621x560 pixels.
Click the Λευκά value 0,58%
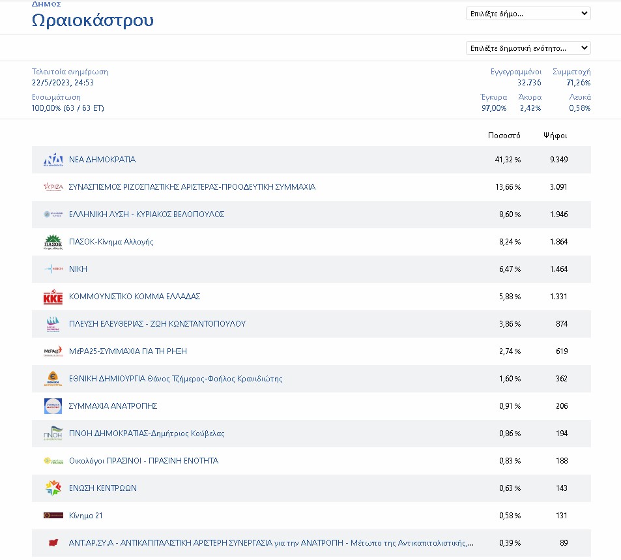click(x=580, y=108)
